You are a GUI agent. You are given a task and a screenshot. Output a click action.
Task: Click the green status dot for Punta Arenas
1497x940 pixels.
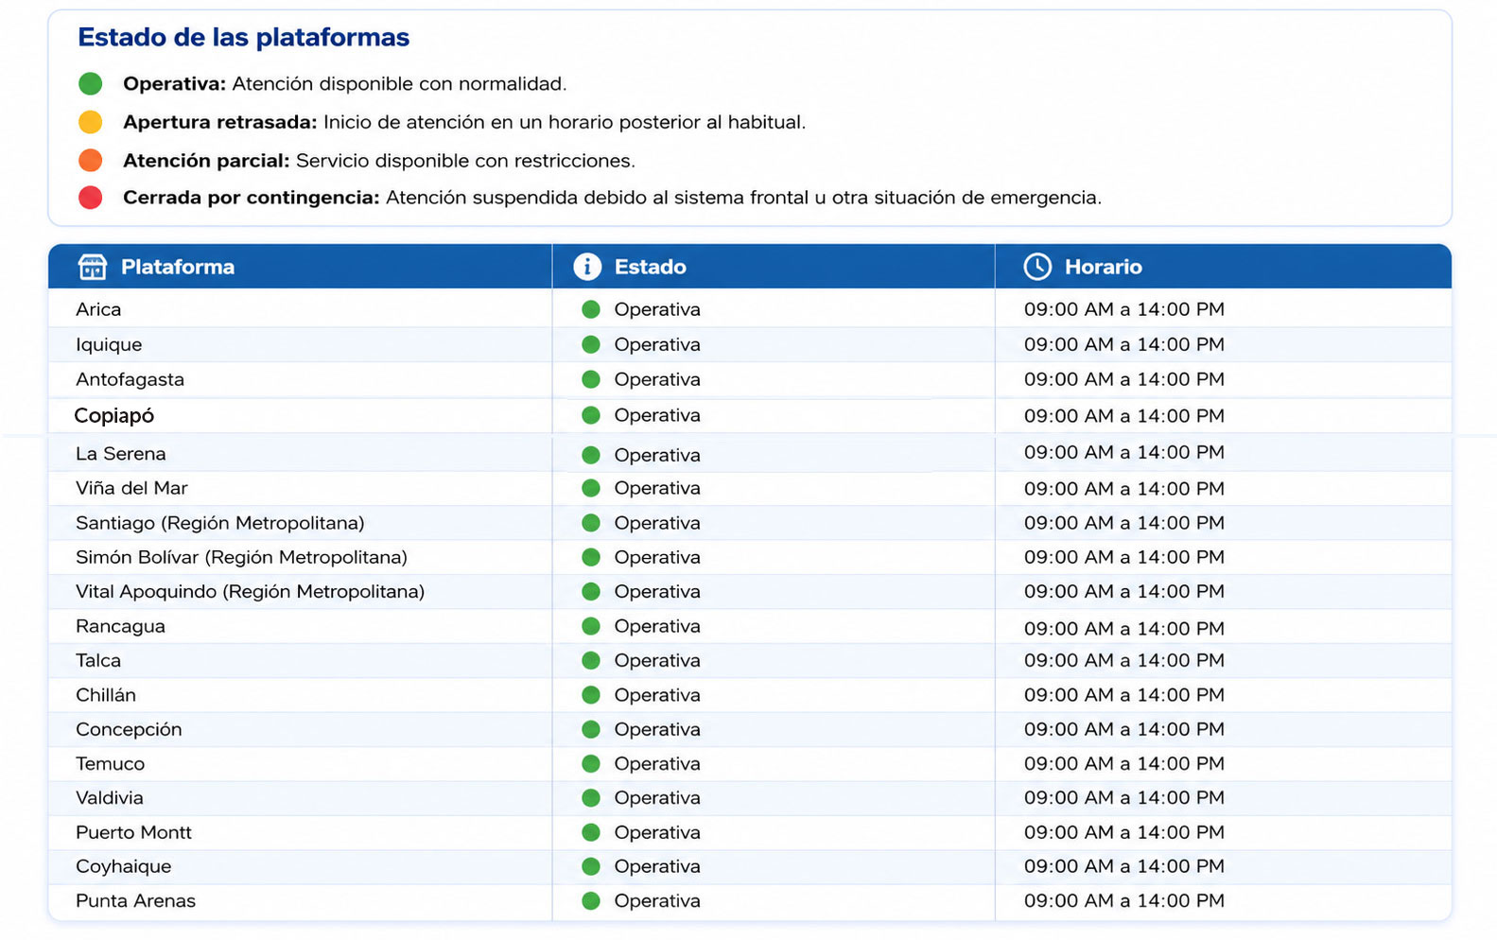tap(591, 901)
